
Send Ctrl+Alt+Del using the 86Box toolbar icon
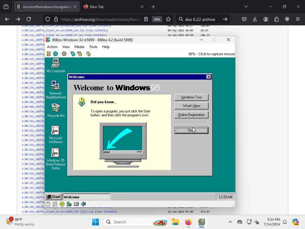(73, 54)
